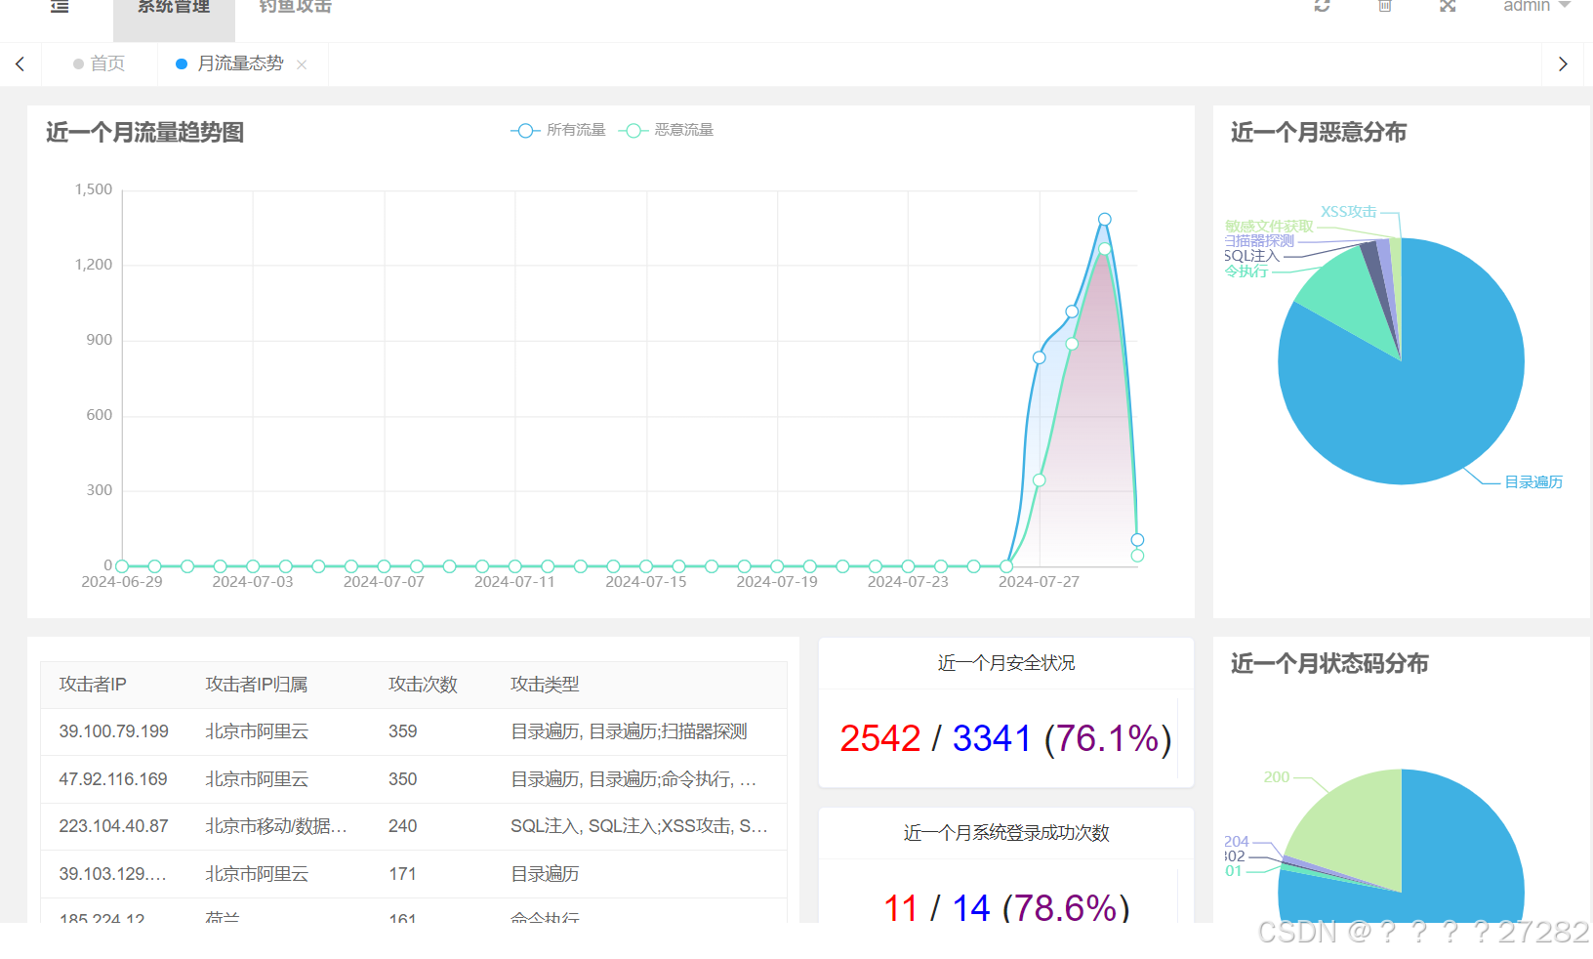Click the 近一个月恶意分布 heading
This screenshot has height=959, width=1593.
(1319, 133)
